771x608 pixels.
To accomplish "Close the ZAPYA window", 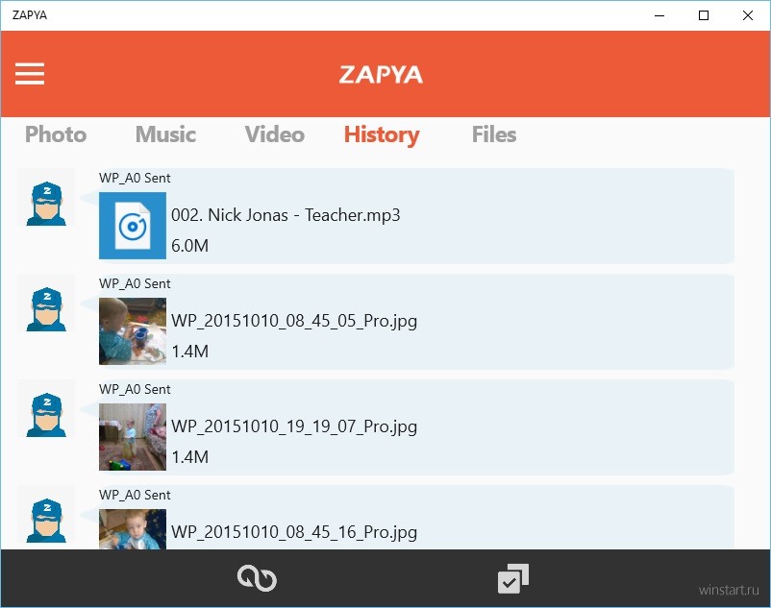I will [748, 15].
